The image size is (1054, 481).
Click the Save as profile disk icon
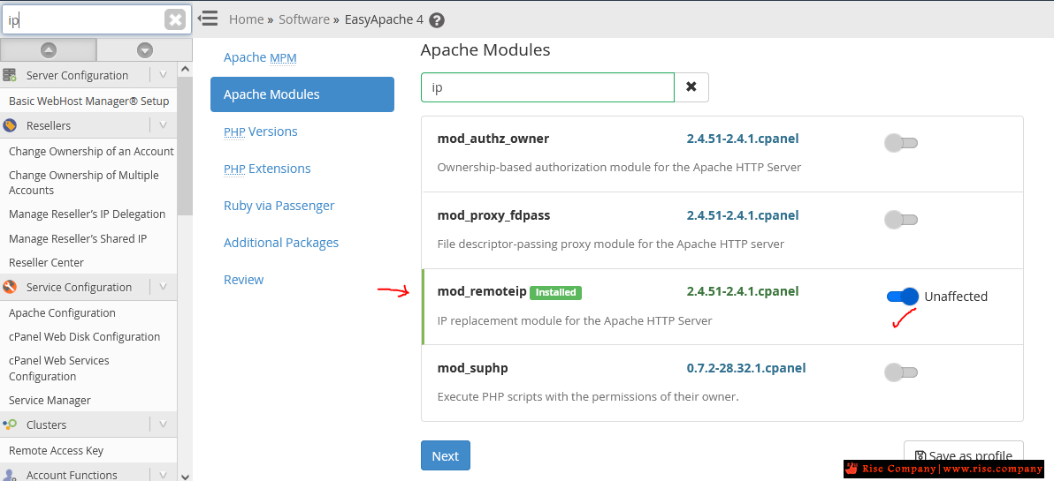920,456
